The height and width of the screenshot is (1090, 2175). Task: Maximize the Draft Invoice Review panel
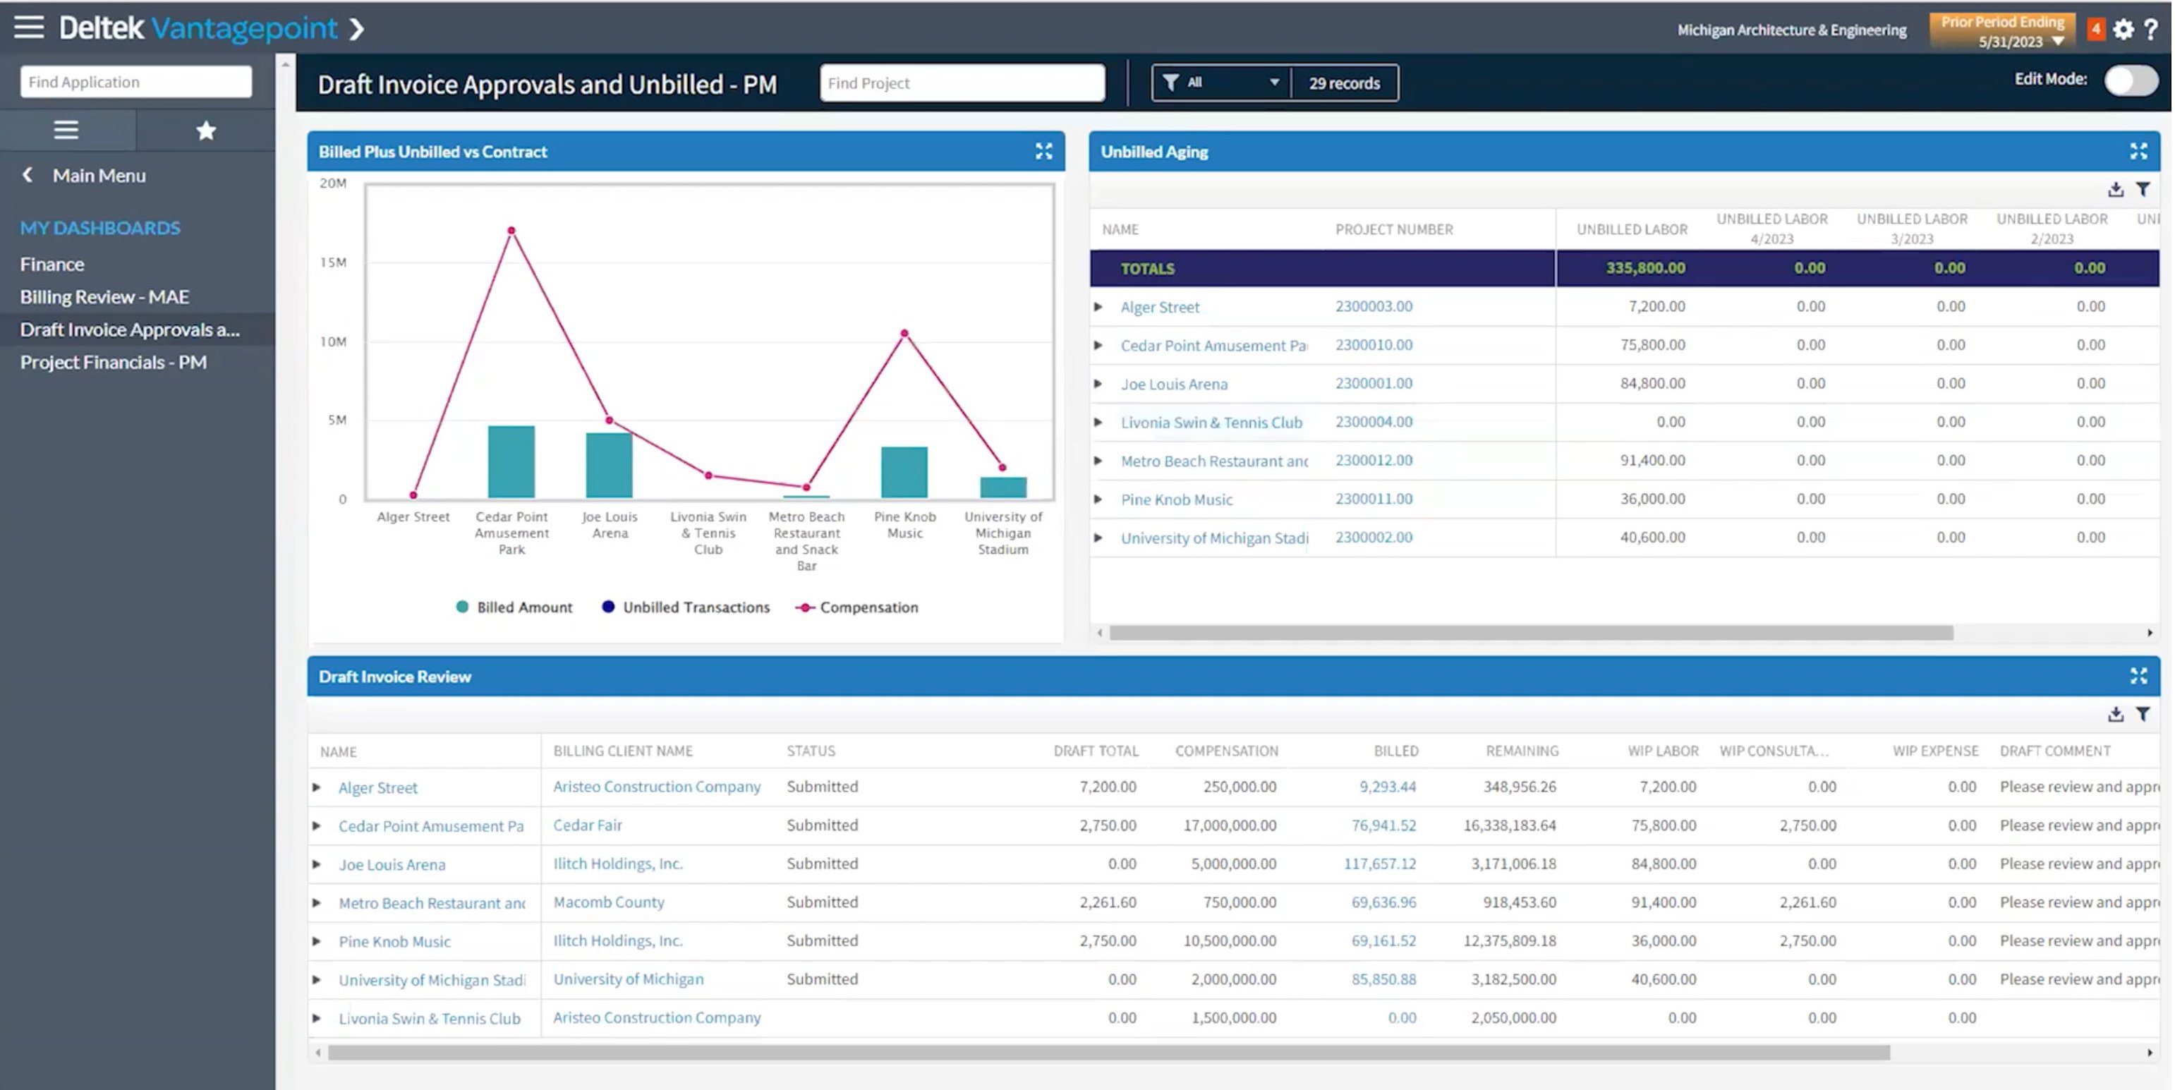pos(2139,675)
